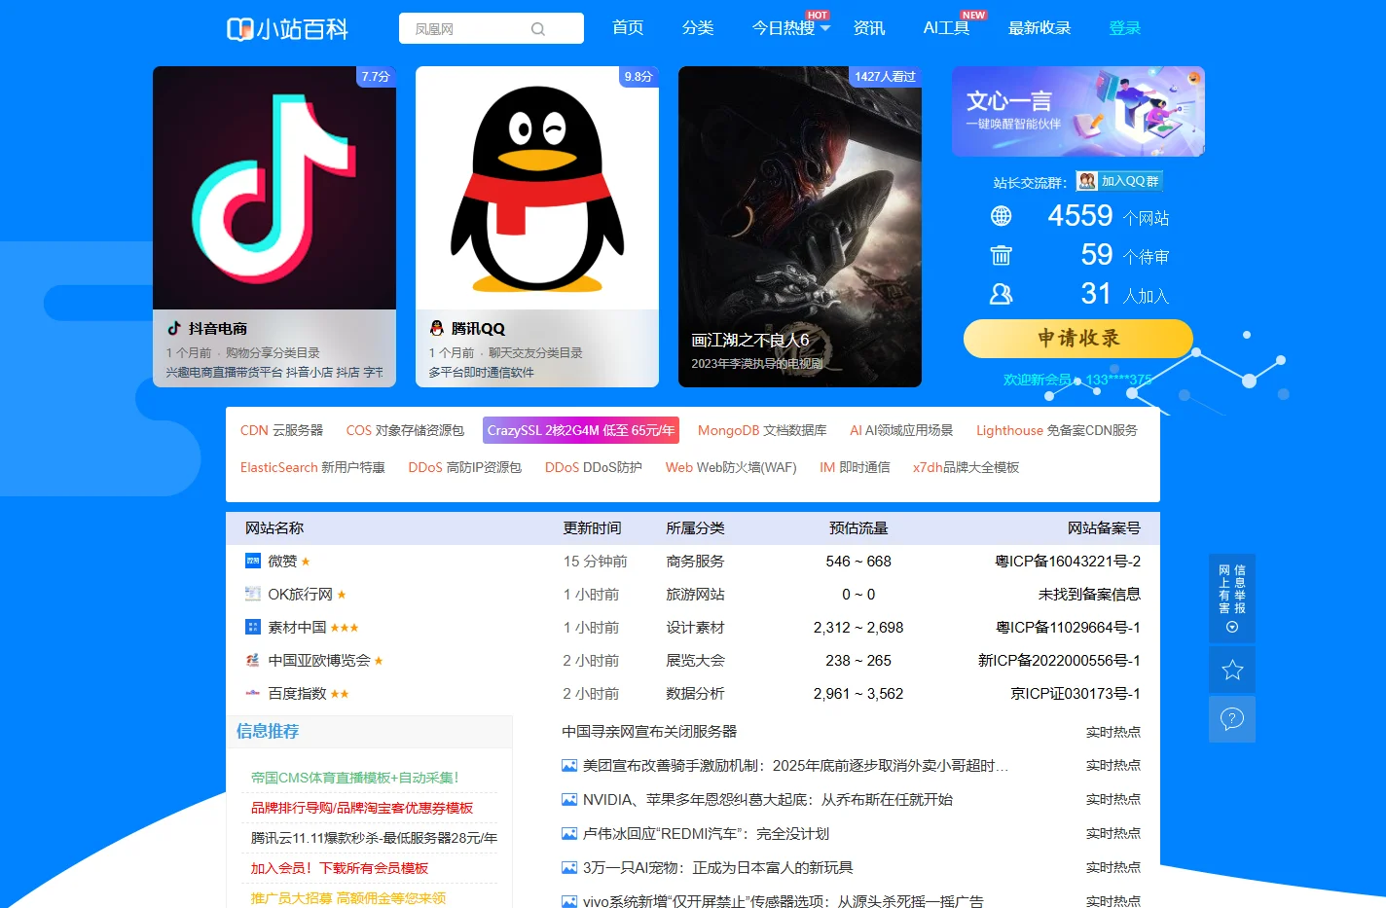Viewport: 1386px width, 908px height.
Task: Open 卢伟冰回应"REDMI汽车" news headline
Action: pos(706,834)
